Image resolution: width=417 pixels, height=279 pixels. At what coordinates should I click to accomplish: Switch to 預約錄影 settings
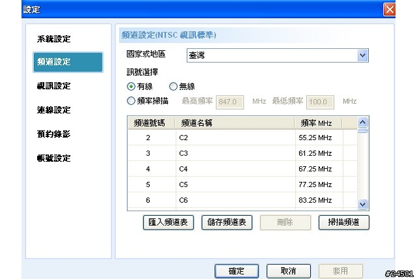point(53,134)
